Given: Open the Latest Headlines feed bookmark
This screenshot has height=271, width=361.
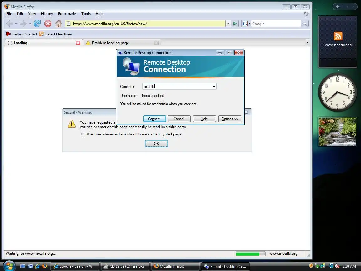Looking at the screenshot, I should [56, 34].
